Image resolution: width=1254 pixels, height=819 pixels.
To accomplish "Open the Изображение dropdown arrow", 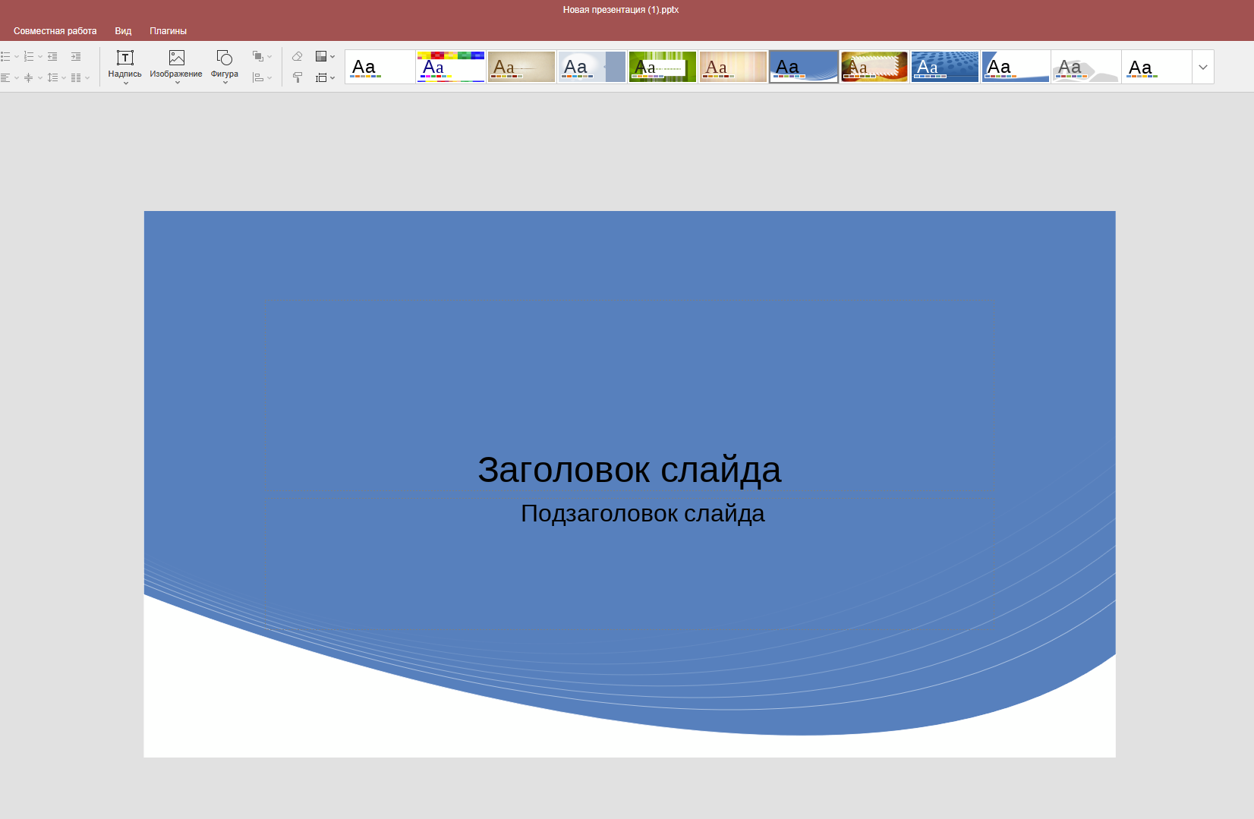I will click(177, 83).
